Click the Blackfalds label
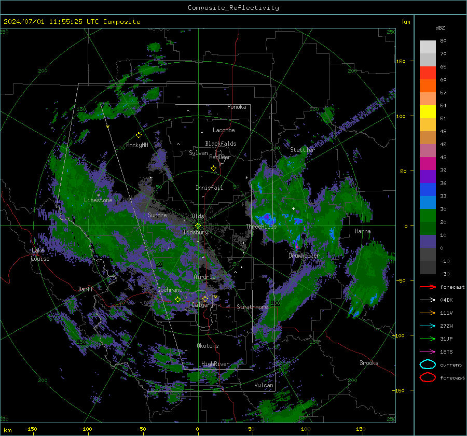Viewport: 467px width, 436px height. click(221, 144)
